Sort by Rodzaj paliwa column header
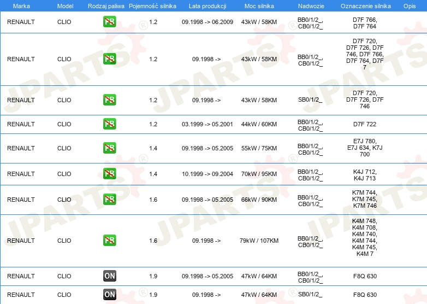This screenshot has height=304, width=427. [x=106, y=6]
